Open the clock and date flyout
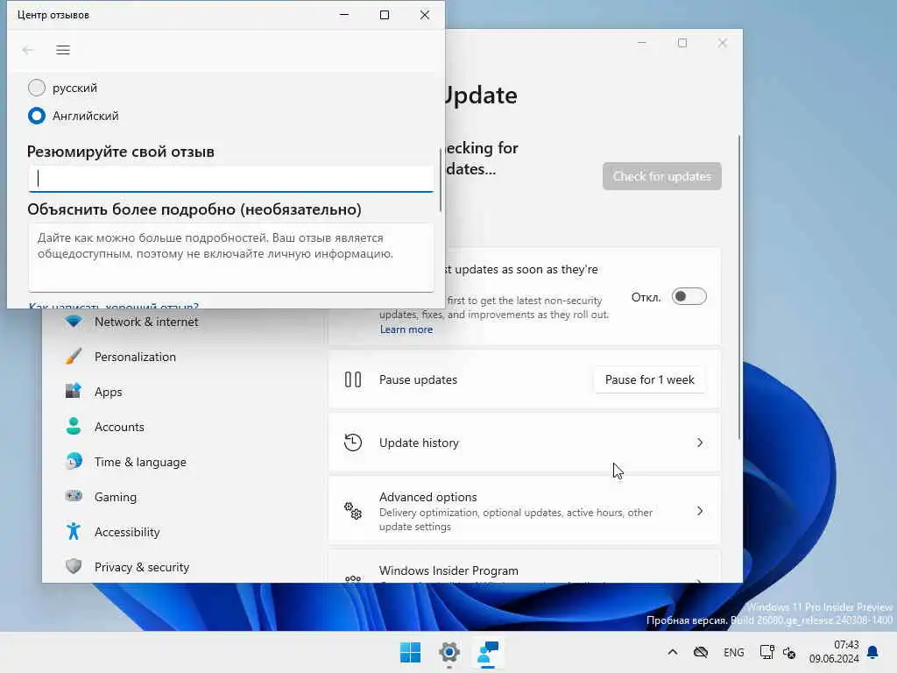The height and width of the screenshot is (673, 897). 834,652
